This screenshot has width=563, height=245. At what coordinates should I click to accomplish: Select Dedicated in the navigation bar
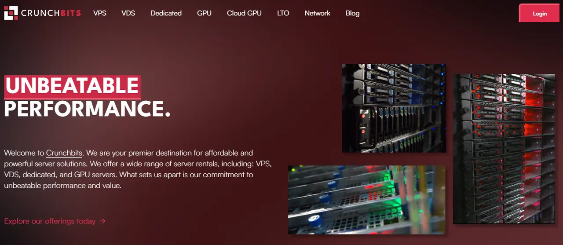point(166,13)
